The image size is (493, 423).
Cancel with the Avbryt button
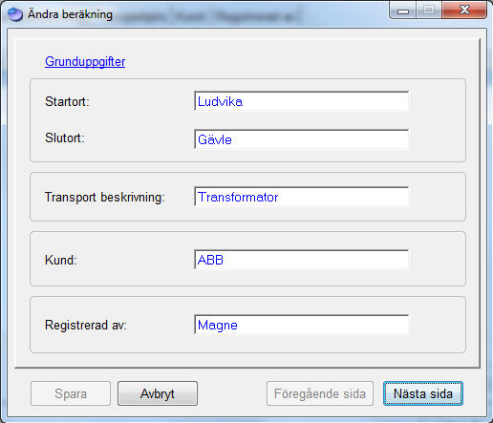[158, 393]
